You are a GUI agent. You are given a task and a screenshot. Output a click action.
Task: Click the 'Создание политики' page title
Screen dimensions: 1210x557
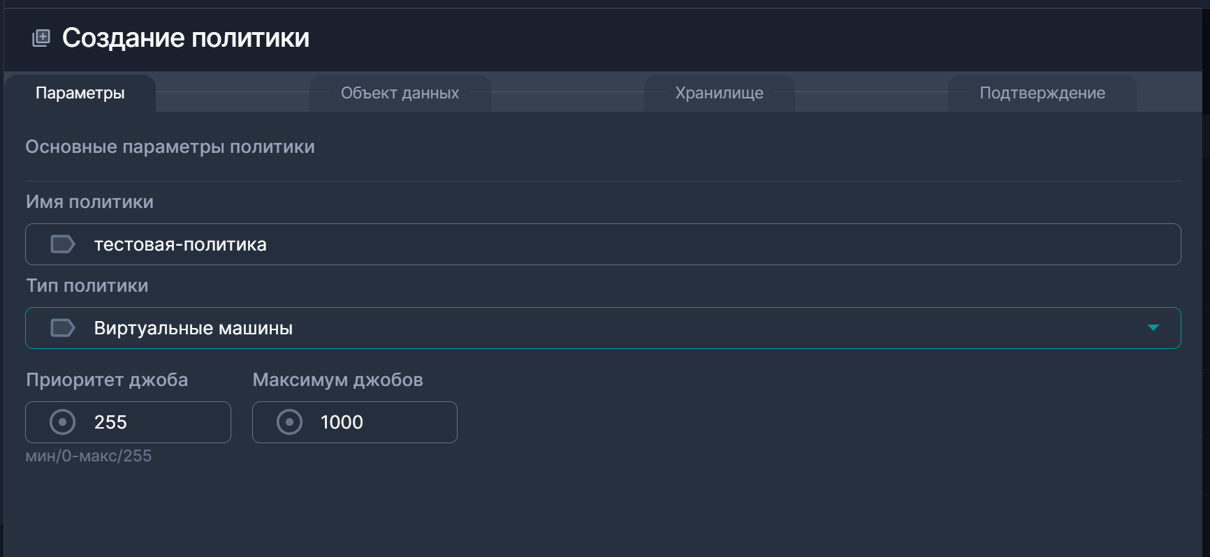(x=186, y=38)
